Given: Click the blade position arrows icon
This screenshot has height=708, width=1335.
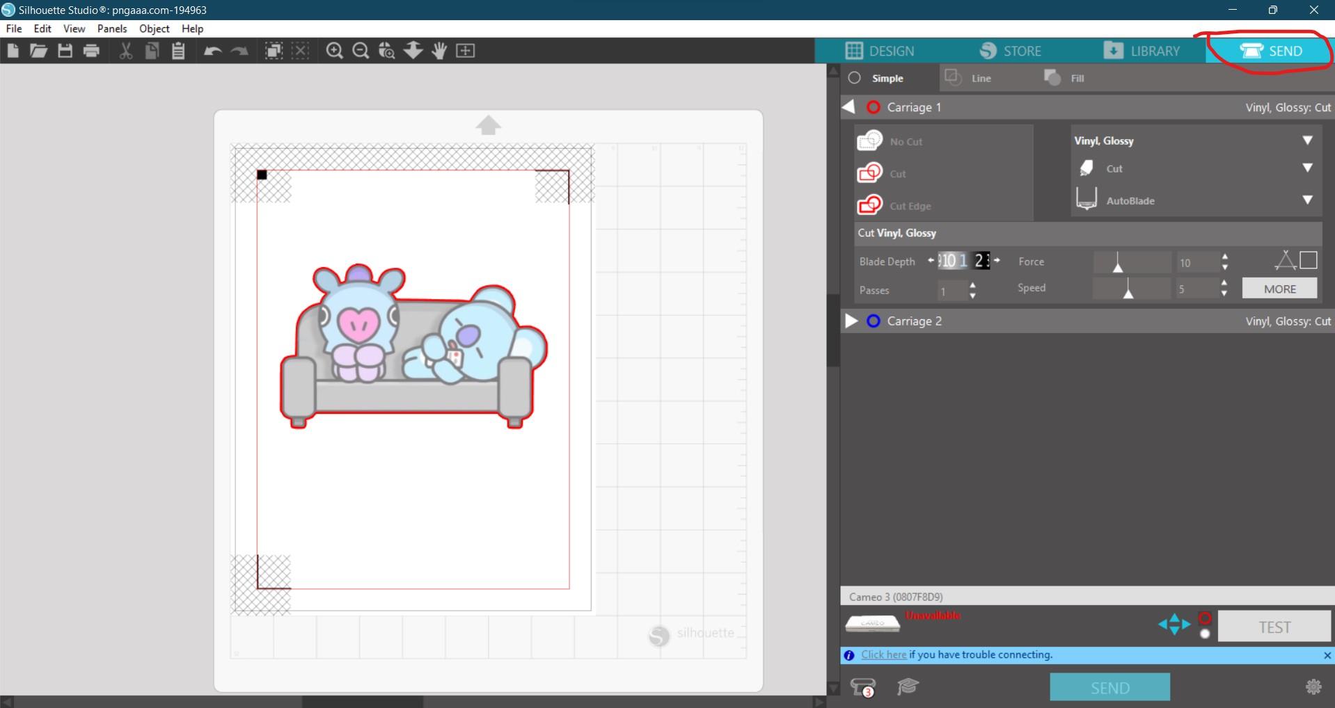Looking at the screenshot, I should tap(1174, 624).
